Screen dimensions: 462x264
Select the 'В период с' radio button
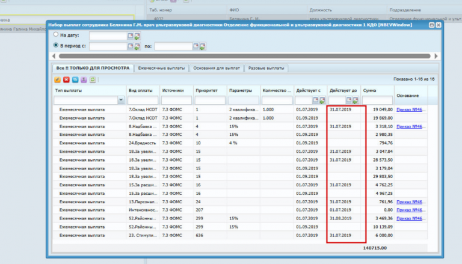[56, 45]
